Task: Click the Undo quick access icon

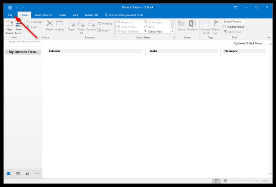Action: tap(17, 7)
